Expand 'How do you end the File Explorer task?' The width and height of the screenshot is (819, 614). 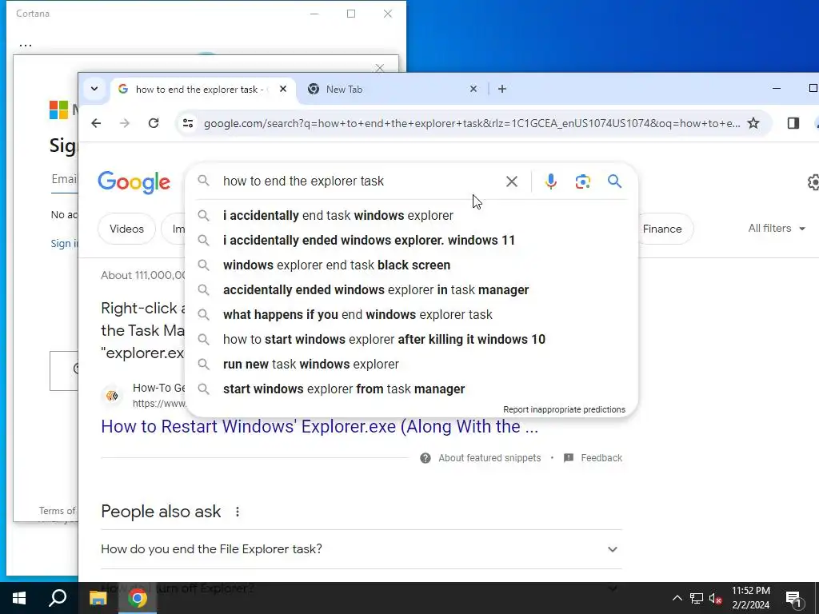(361, 549)
